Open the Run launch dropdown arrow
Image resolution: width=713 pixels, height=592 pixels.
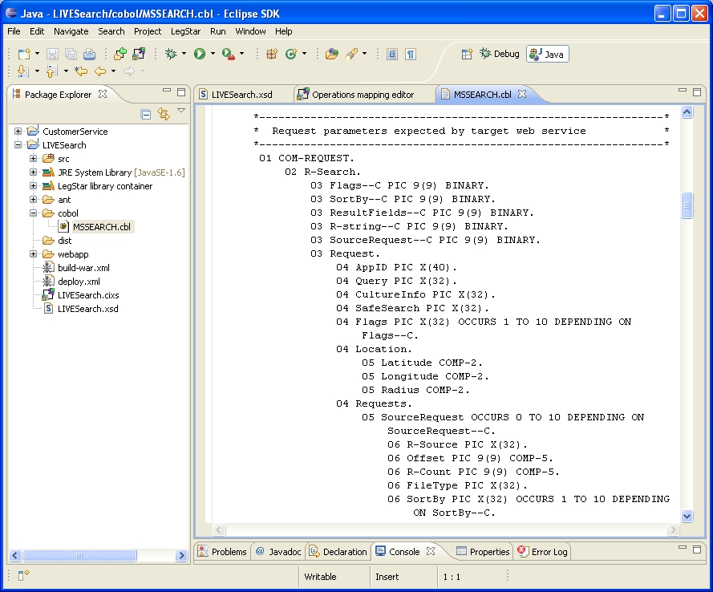pos(213,54)
